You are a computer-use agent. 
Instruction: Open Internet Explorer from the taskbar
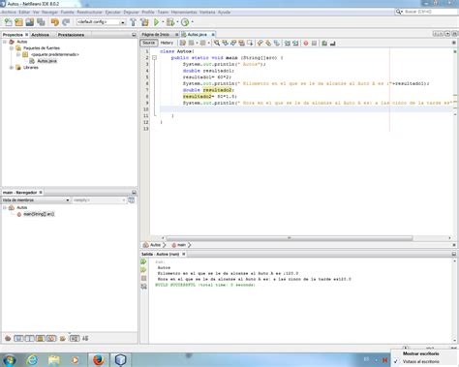[32, 359]
